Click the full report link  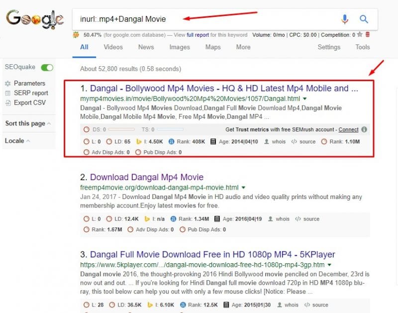tap(198, 35)
